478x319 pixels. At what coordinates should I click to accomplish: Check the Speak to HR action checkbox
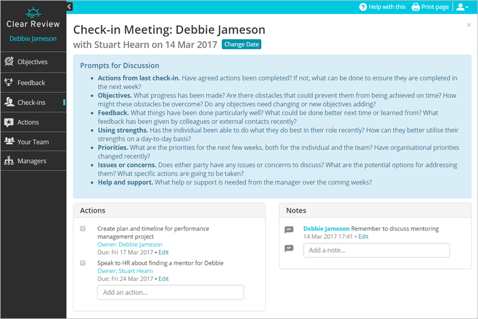(83, 263)
